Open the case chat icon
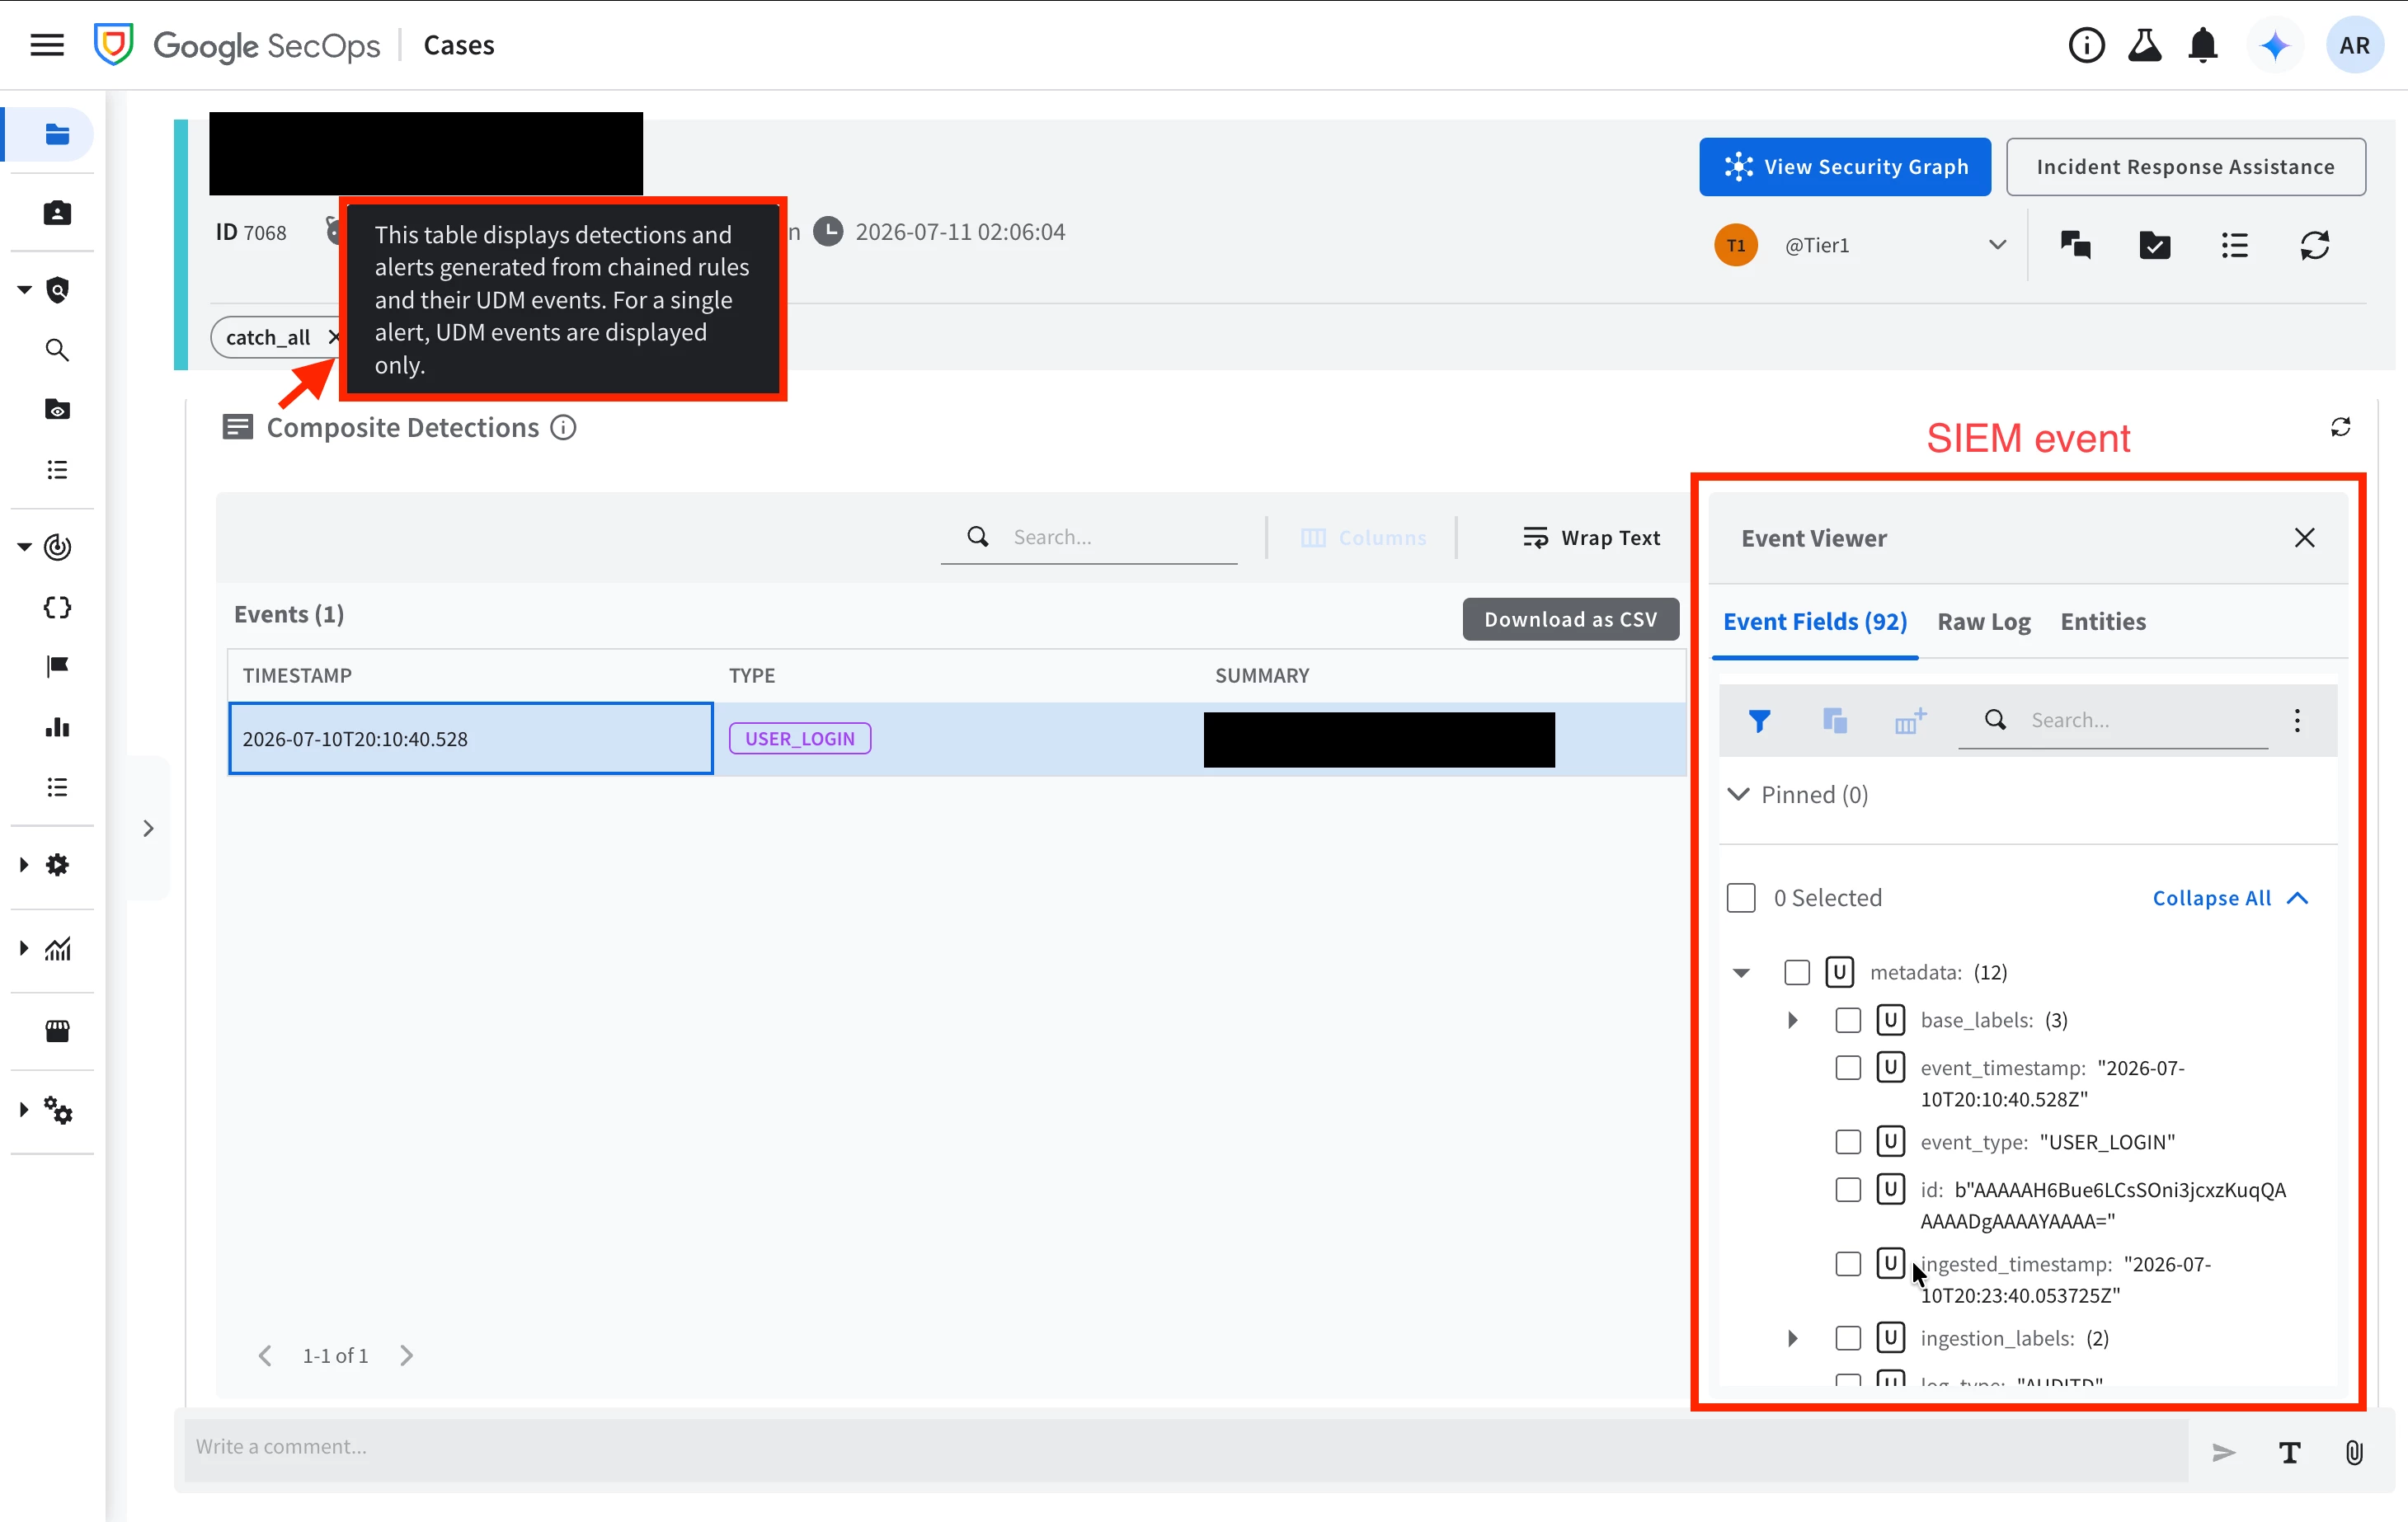 coord(2076,245)
